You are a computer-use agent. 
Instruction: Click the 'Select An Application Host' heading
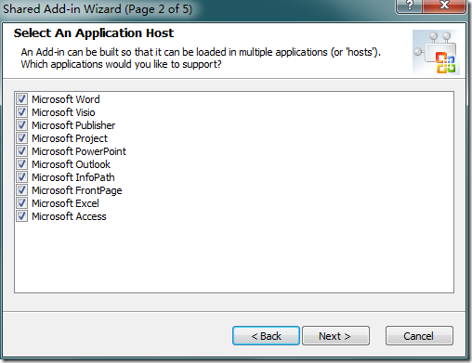point(94,33)
